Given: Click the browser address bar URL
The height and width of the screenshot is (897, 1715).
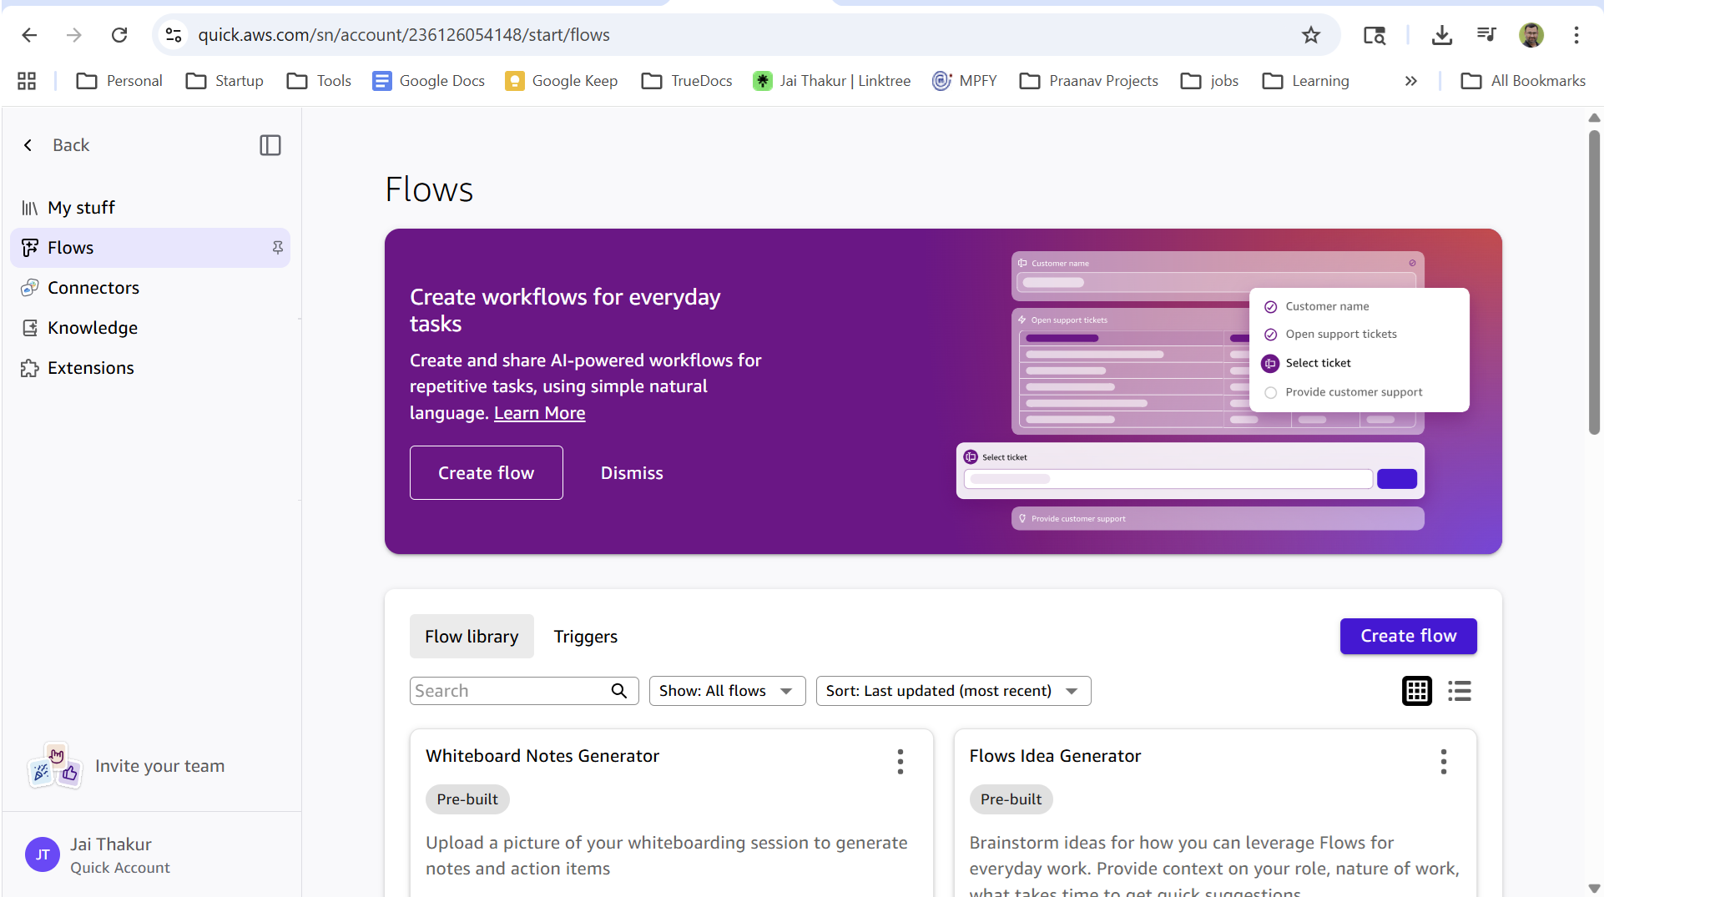Looking at the screenshot, I should 404,35.
